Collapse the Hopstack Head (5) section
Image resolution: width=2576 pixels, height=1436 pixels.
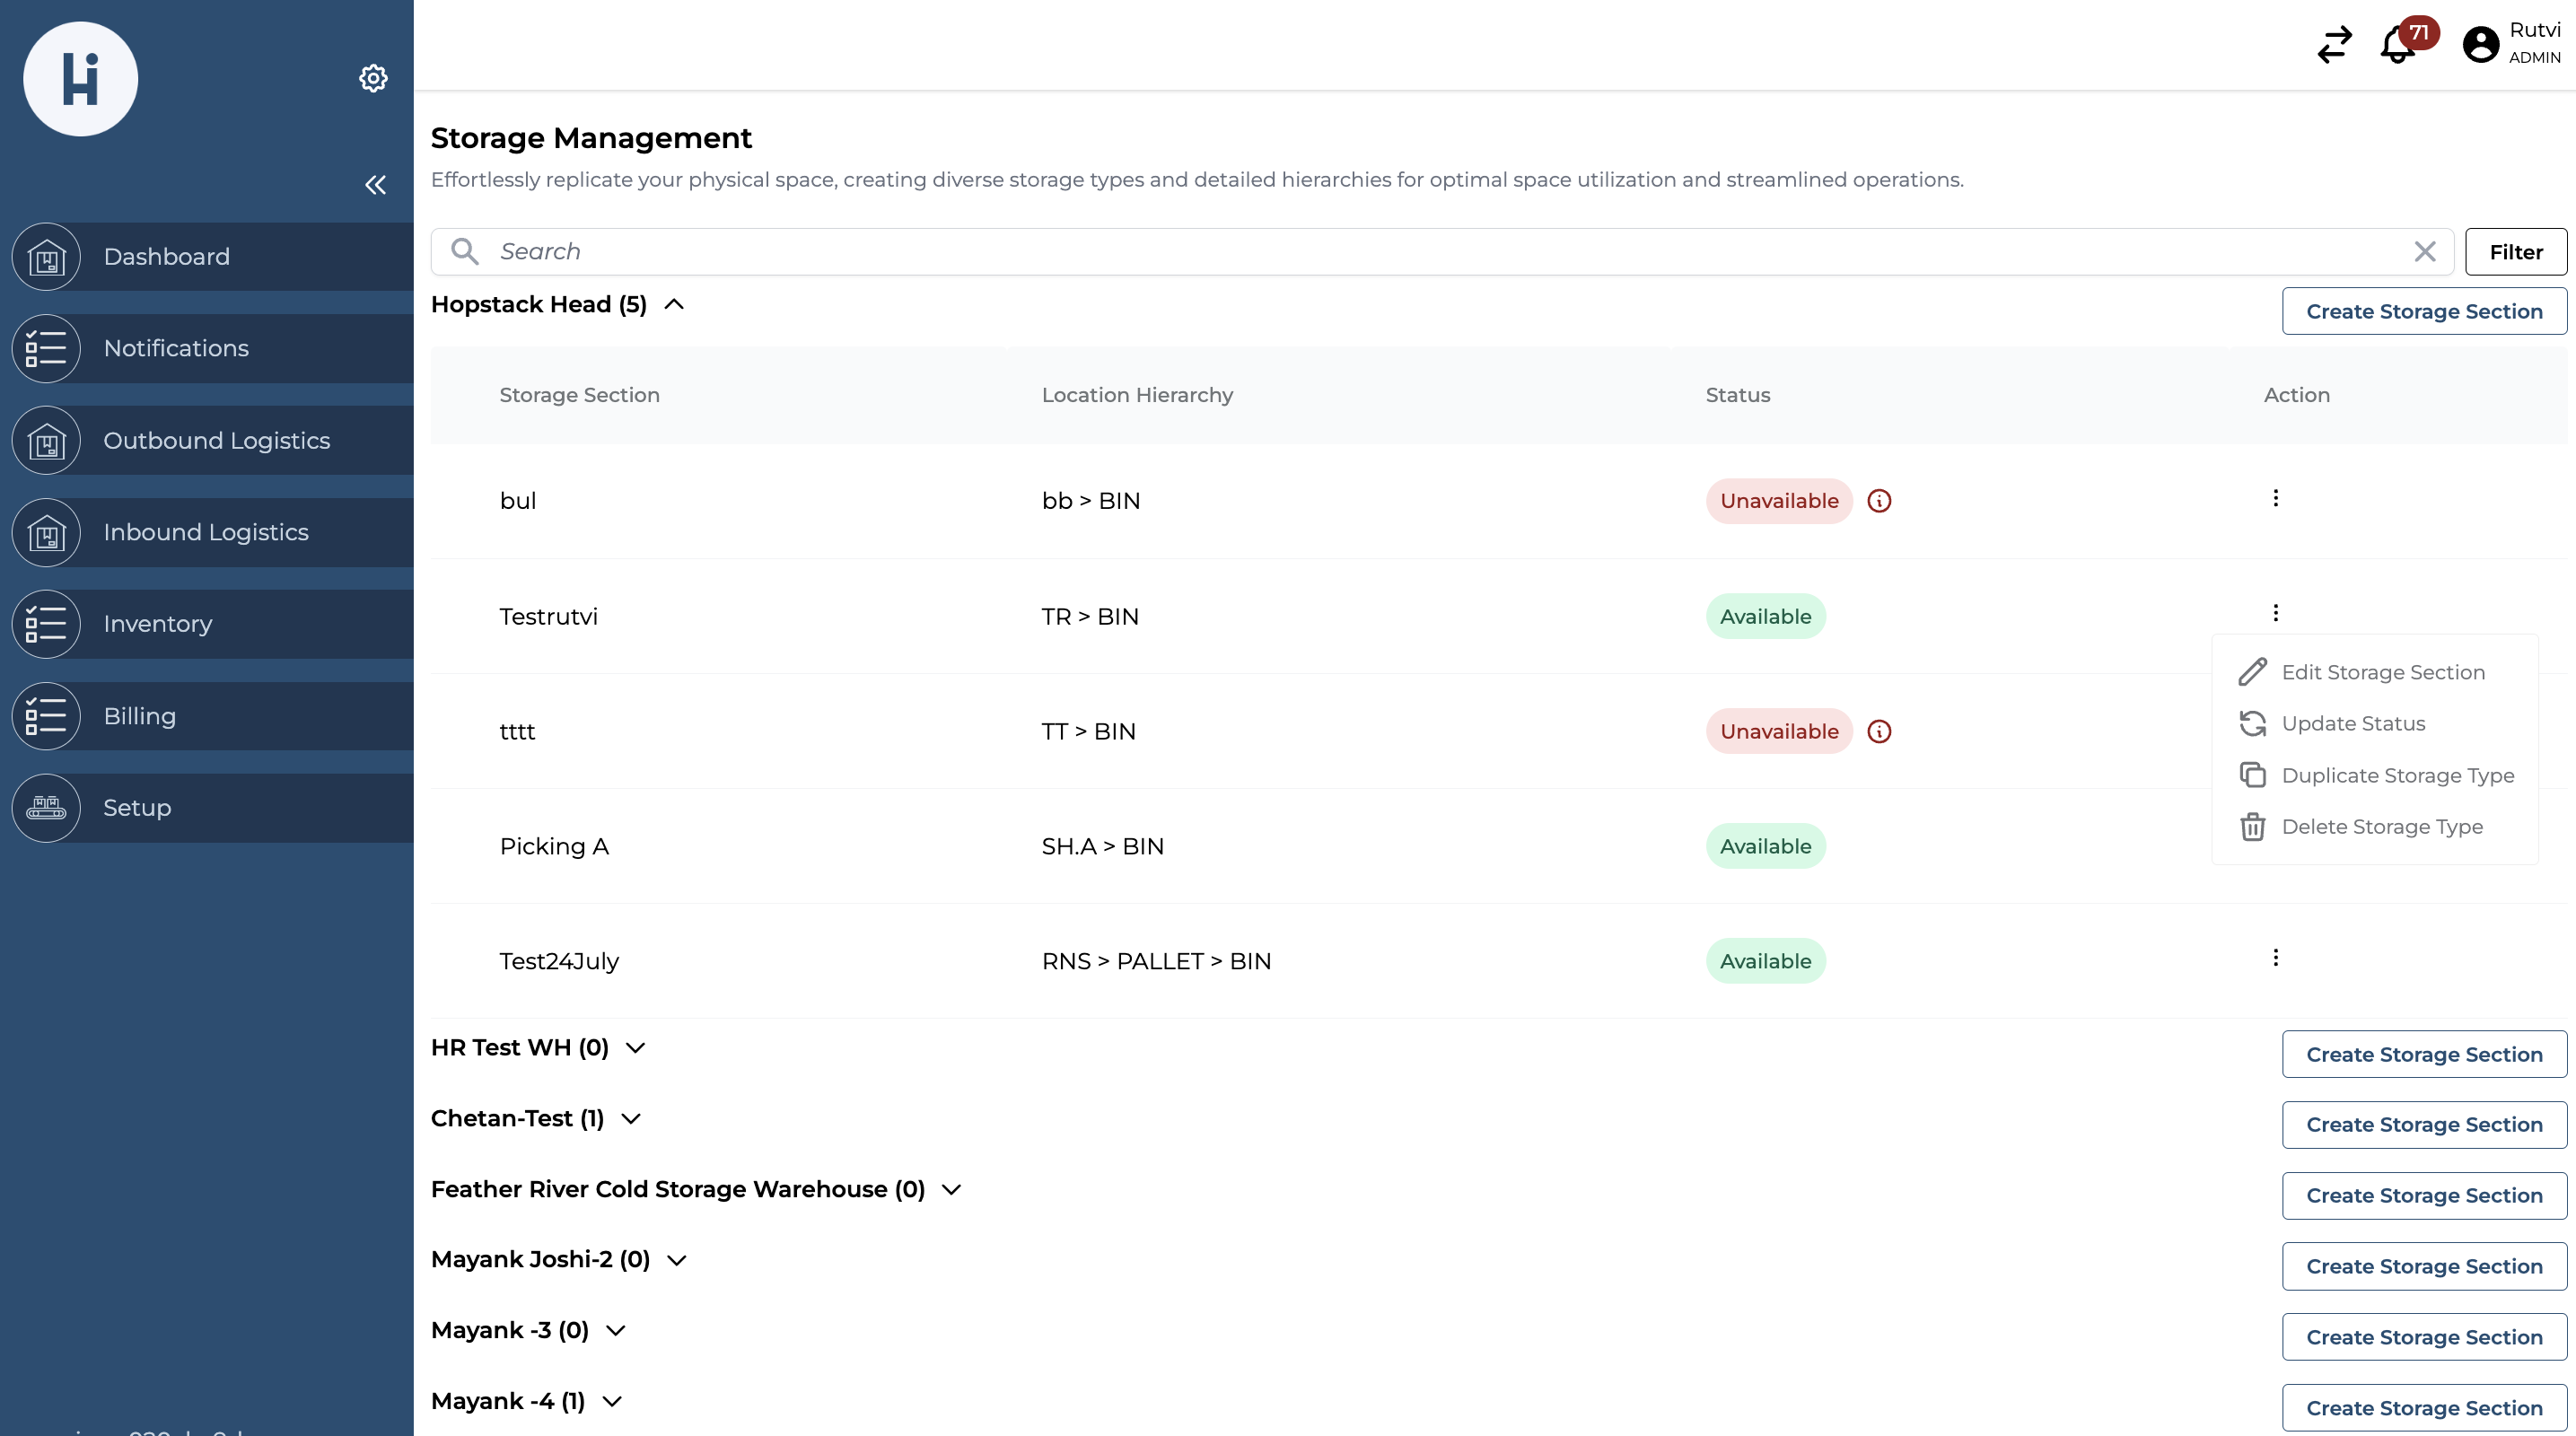(x=674, y=305)
